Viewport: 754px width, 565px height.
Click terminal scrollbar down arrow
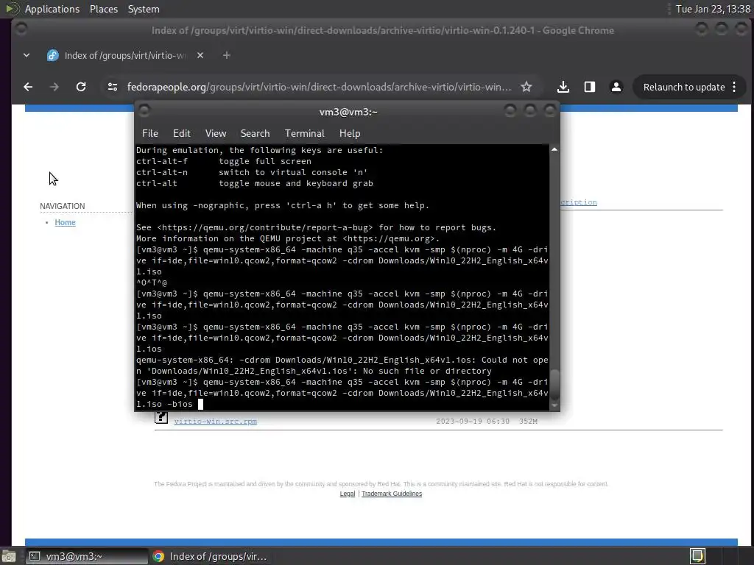click(554, 405)
